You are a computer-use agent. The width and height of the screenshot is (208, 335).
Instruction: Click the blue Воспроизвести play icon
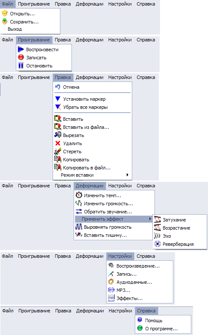point(21,50)
